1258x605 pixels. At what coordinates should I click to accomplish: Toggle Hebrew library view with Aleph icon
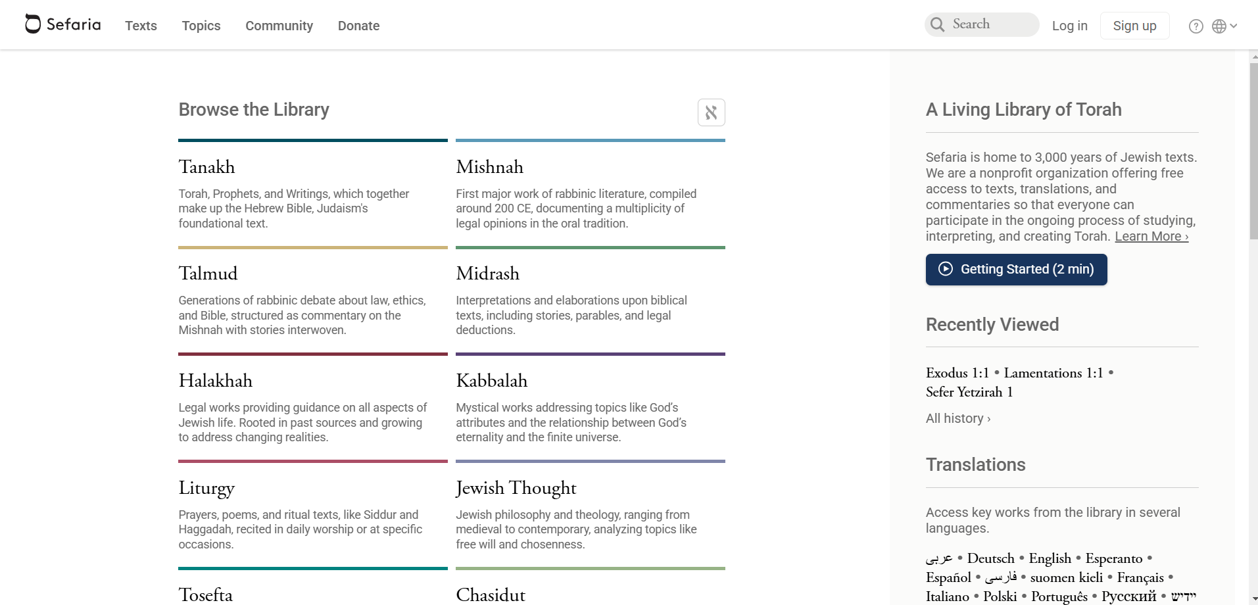(x=711, y=112)
